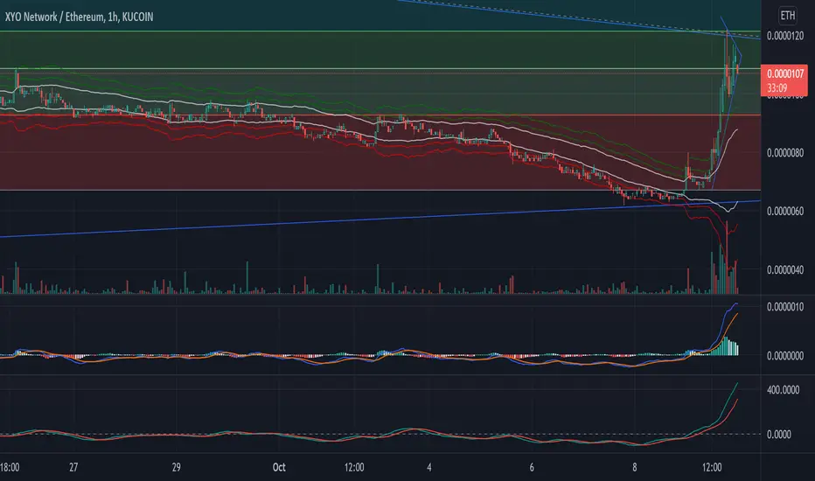
Task: Click the ETH currency button
Action: [x=787, y=16]
